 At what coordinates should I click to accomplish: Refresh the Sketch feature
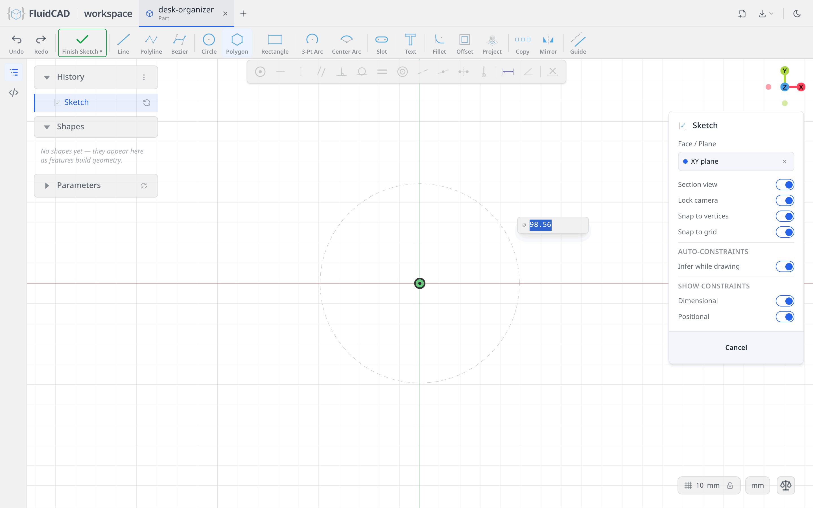pos(147,102)
